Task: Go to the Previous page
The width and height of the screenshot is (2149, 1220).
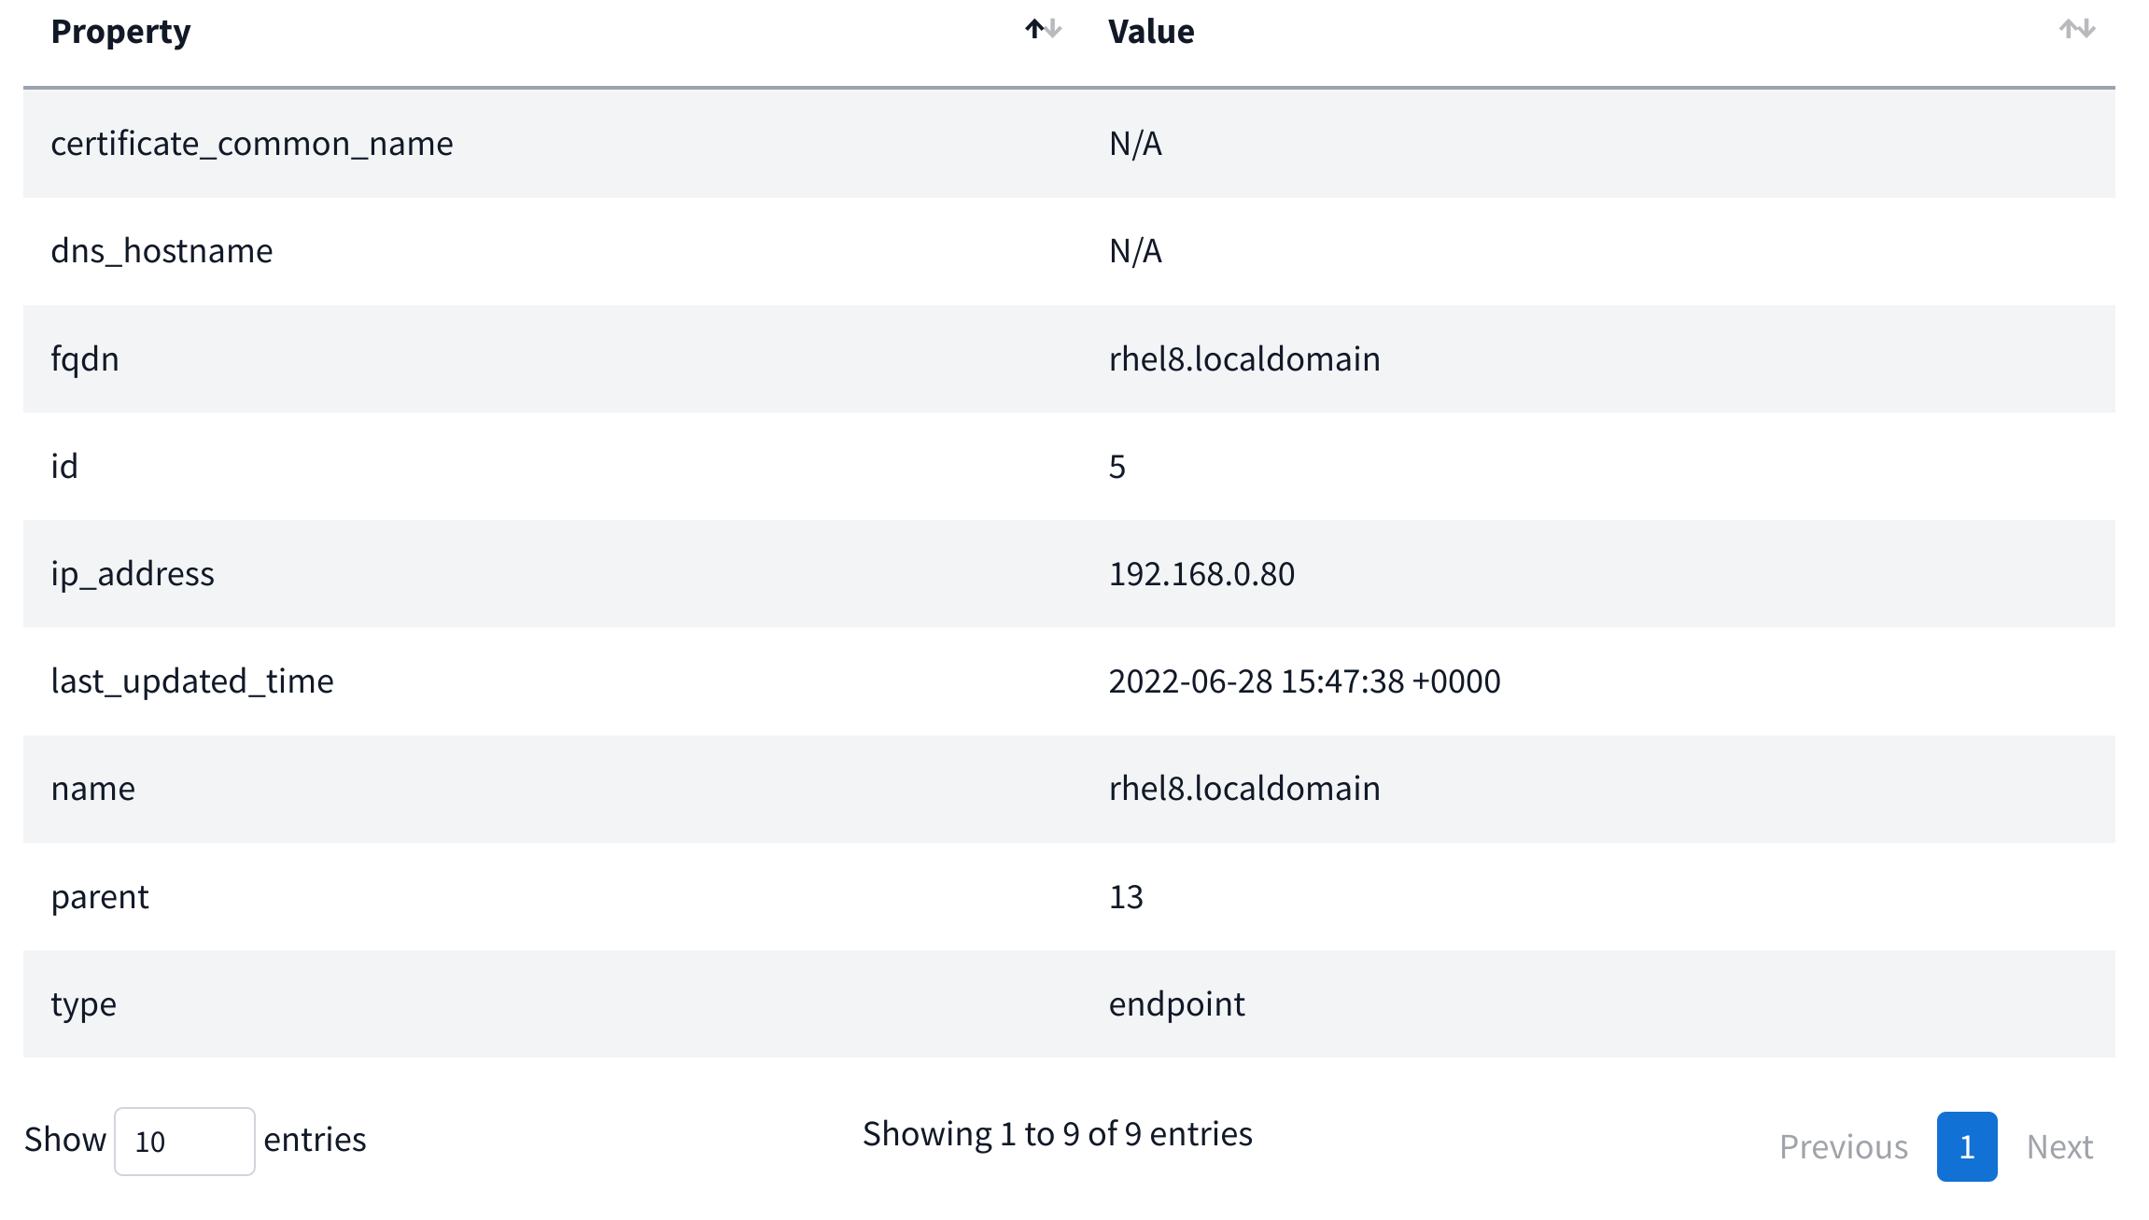Action: coord(1843,1146)
